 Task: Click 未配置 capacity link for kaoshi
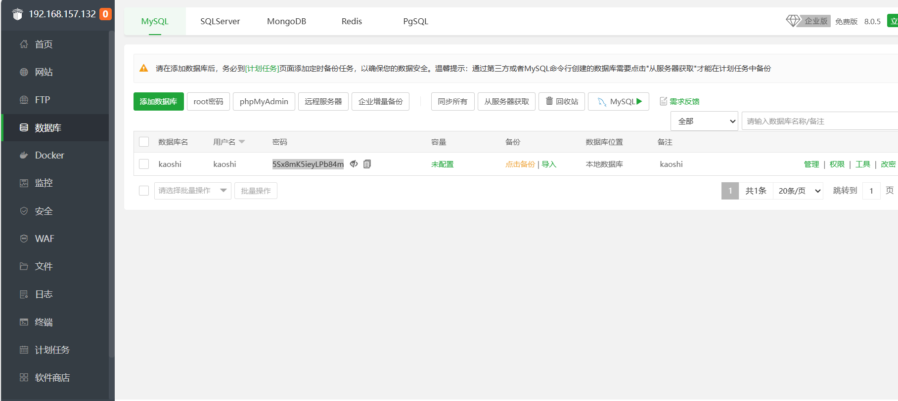click(x=442, y=164)
